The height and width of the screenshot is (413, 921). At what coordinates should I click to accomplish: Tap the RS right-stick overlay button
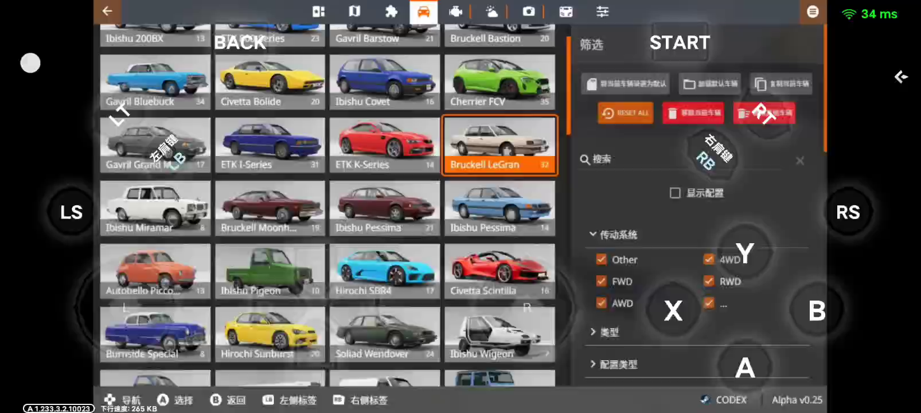click(x=848, y=212)
